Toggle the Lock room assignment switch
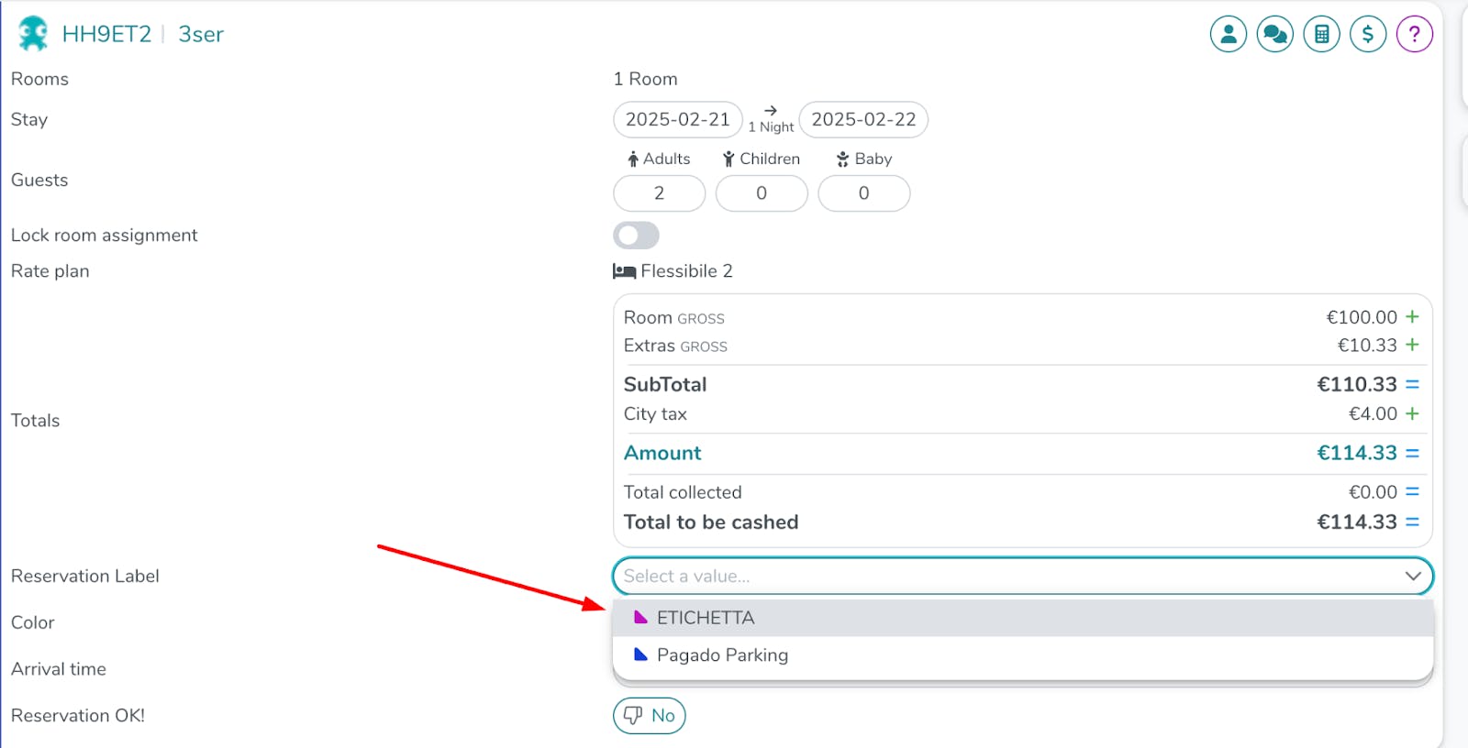 tap(636, 236)
